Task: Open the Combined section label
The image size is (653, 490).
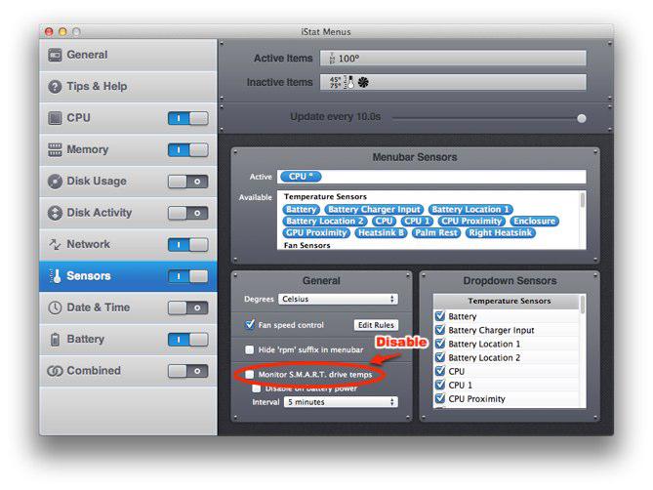Action: coord(94,371)
